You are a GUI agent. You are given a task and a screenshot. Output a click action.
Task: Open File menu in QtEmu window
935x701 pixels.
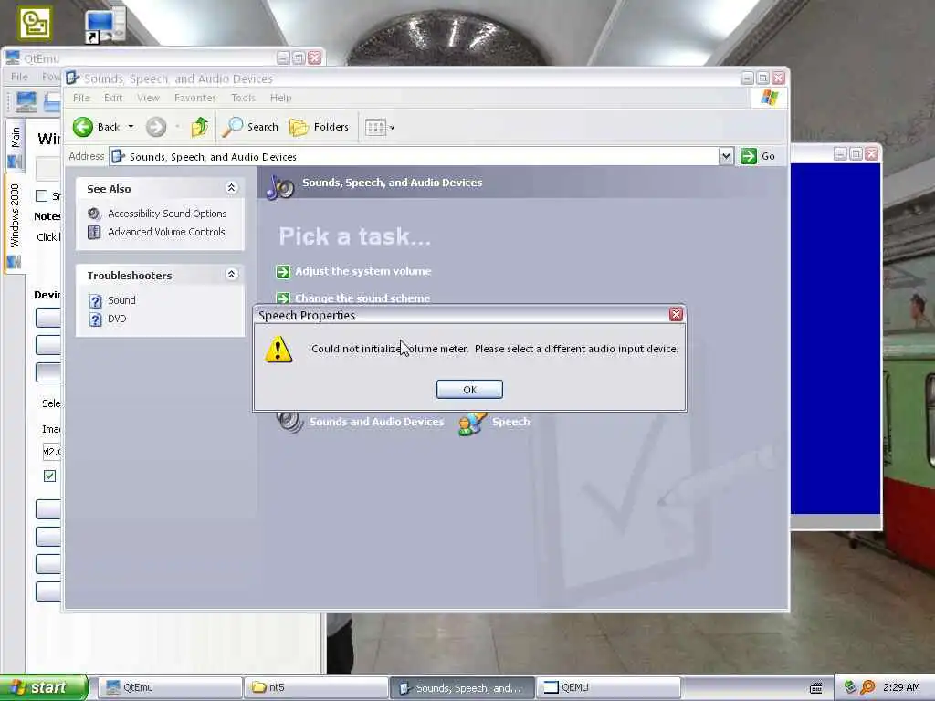(19, 77)
